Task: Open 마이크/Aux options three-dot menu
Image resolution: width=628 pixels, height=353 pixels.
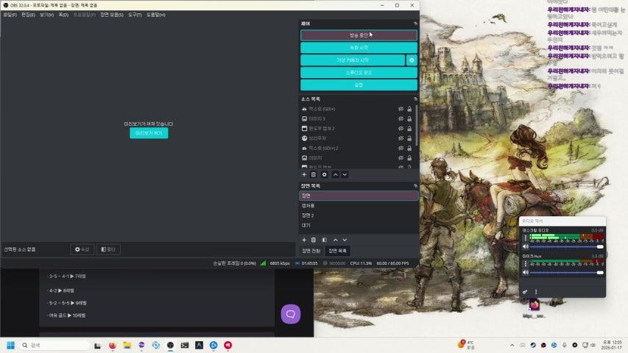Action: pyautogui.click(x=526, y=264)
